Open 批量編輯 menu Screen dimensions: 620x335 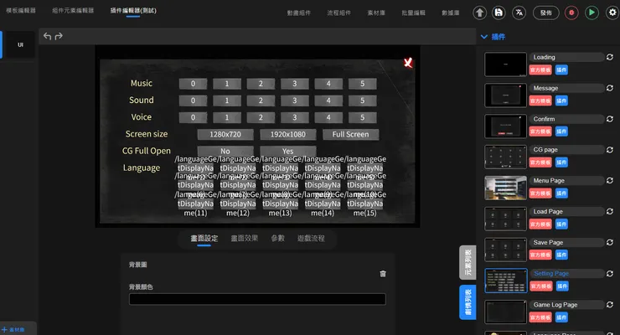pyautogui.click(x=414, y=13)
